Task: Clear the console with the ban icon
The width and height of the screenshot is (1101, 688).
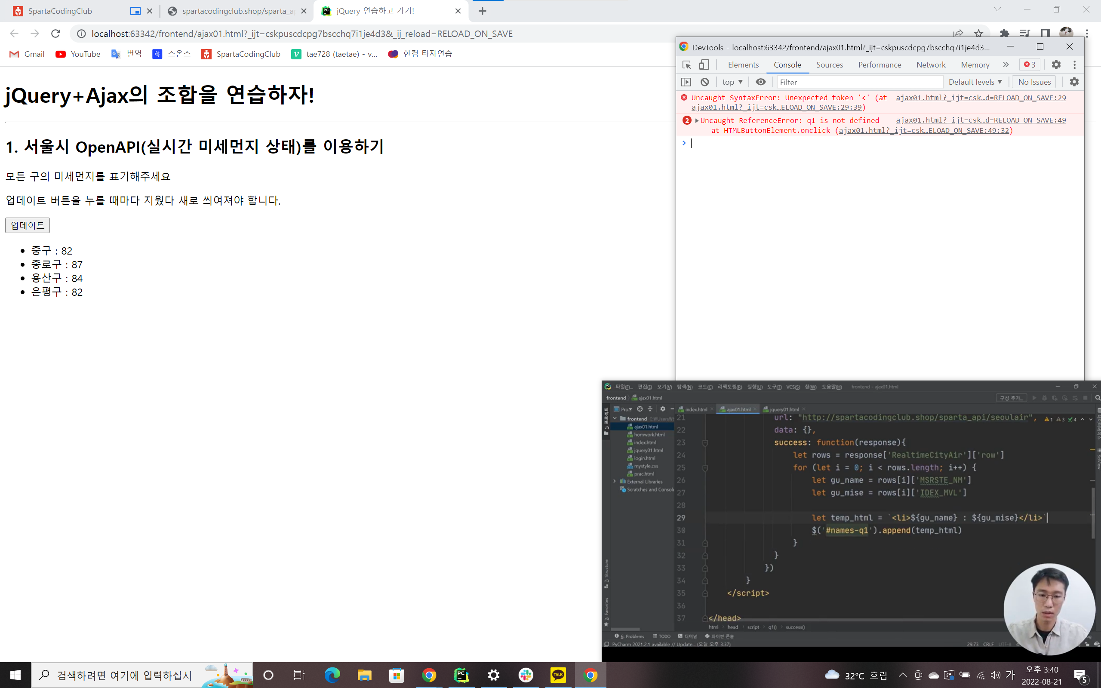Action: 705,82
